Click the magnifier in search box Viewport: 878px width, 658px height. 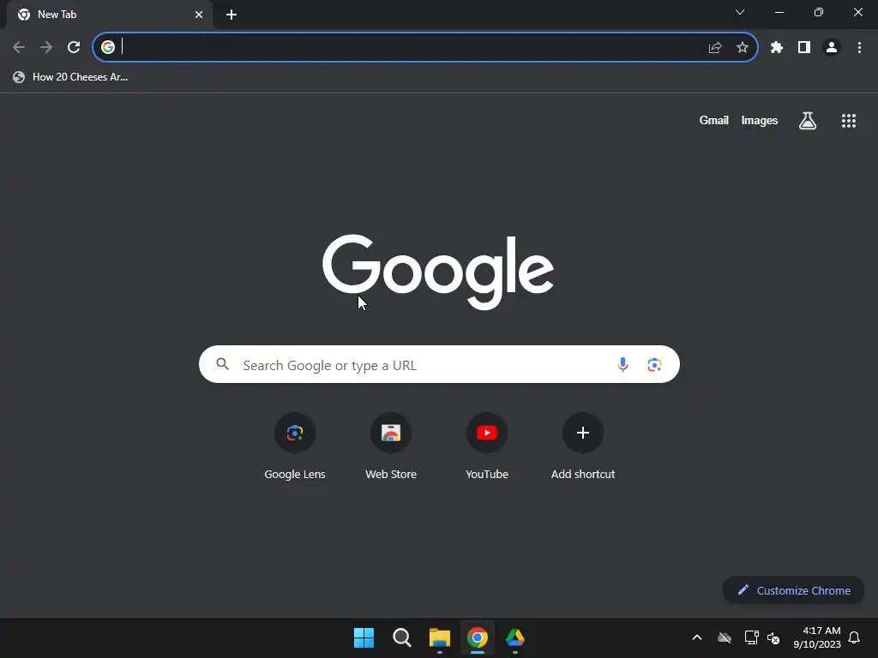pyautogui.click(x=222, y=364)
